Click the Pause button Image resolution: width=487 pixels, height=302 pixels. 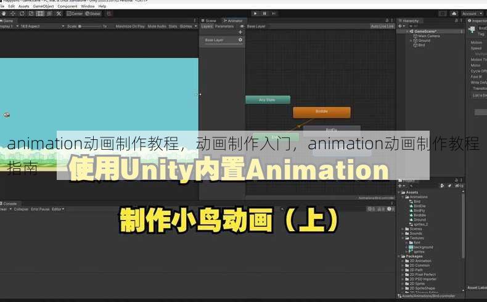pos(264,14)
